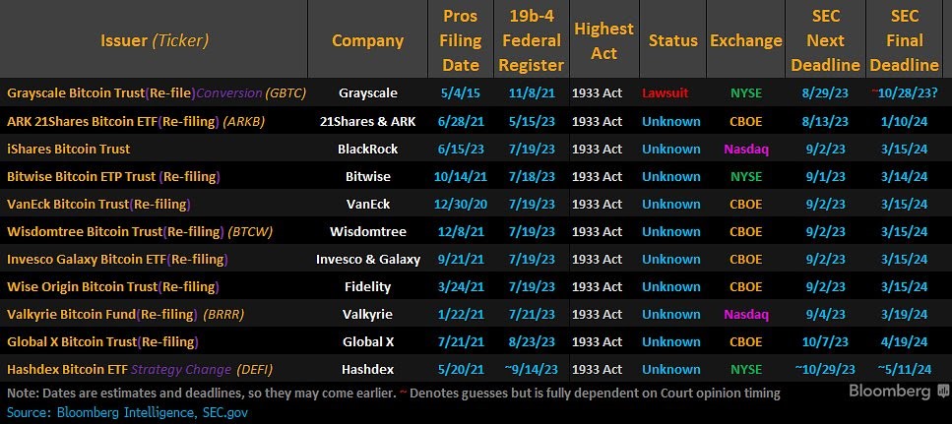
Task: Choose the Exchange column header
Action: (x=744, y=40)
